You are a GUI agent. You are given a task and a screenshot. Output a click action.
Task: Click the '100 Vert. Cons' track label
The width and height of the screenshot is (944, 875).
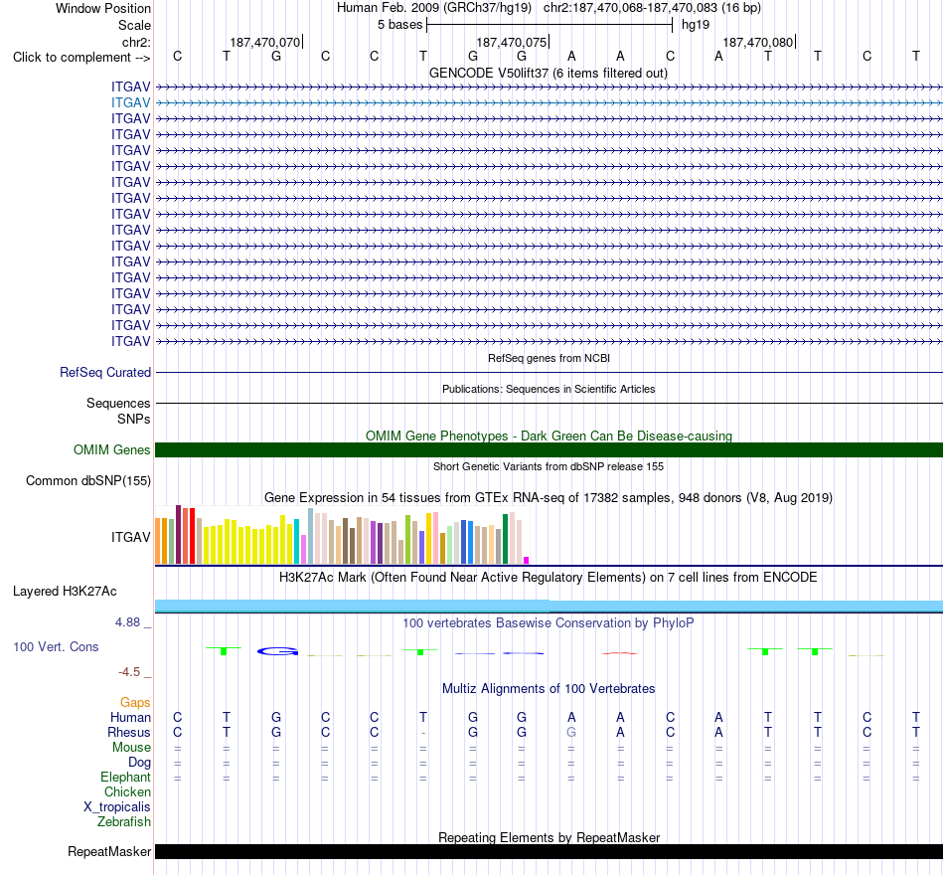point(56,647)
